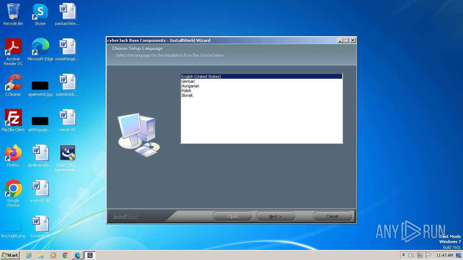Click the taskbar clock 11:47 AM
The width and height of the screenshot is (463, 260).
[x=445, y=255]
